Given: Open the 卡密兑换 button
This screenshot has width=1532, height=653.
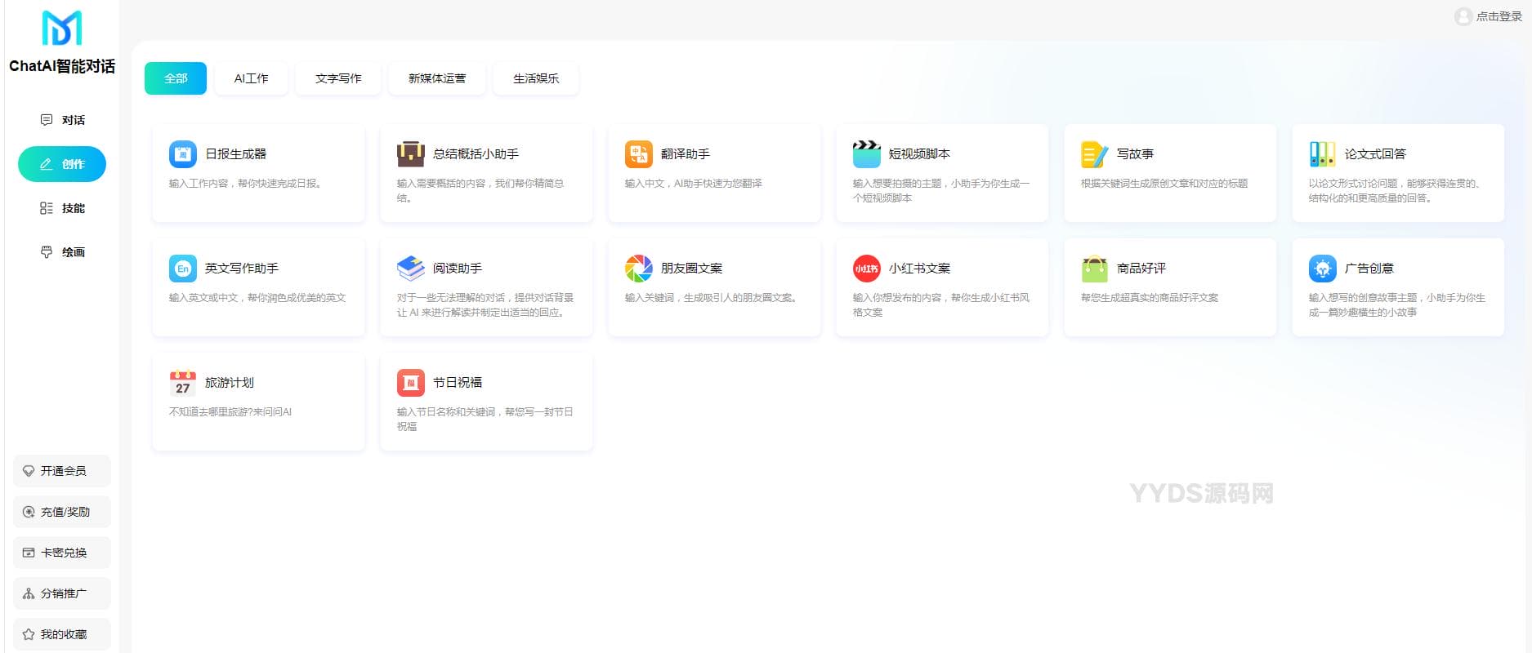Looking at the screenshot, I should point(62,553).
